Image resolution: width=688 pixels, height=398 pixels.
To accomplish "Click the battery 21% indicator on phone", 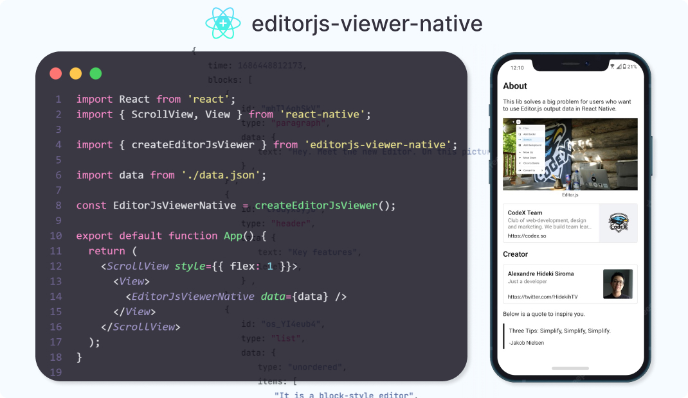I will point(630,67).
